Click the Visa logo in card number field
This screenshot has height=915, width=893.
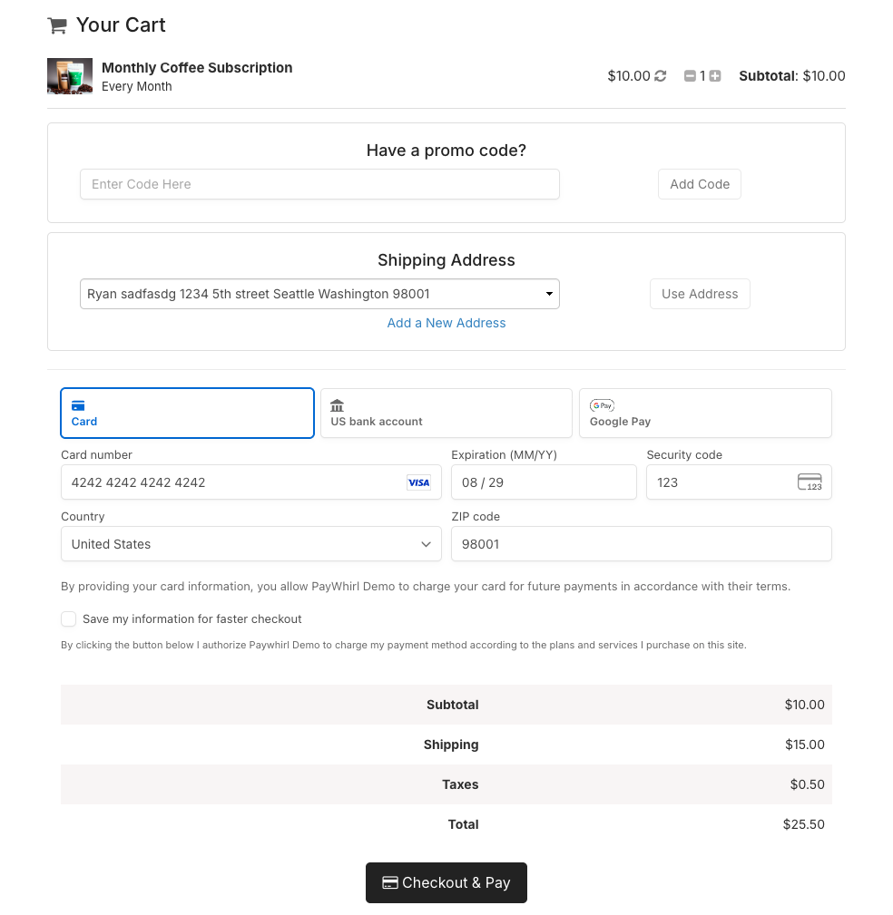click(x=418, y=482)
